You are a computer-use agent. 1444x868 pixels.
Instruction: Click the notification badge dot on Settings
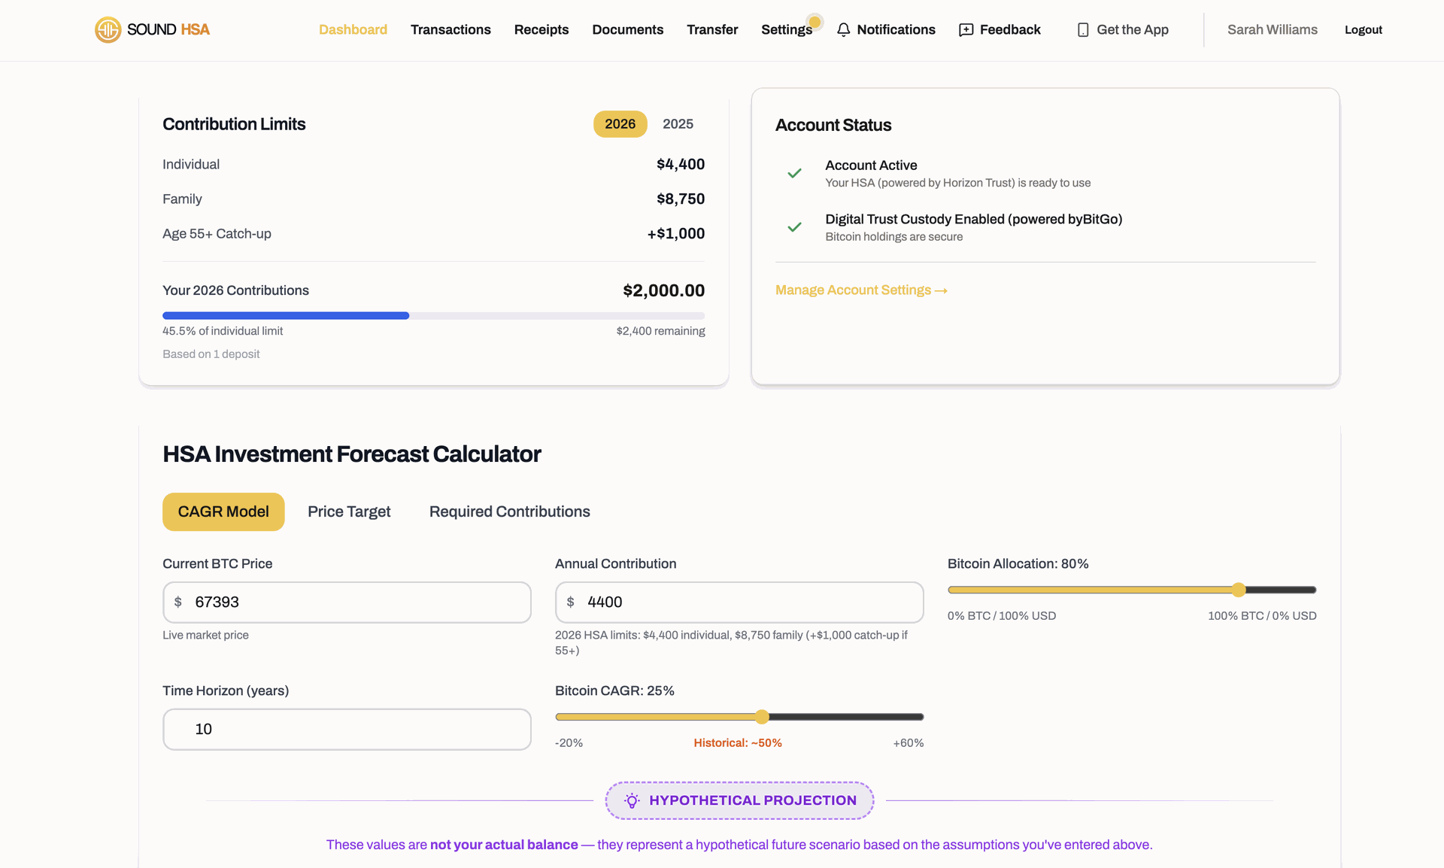(x=815, y=21)
